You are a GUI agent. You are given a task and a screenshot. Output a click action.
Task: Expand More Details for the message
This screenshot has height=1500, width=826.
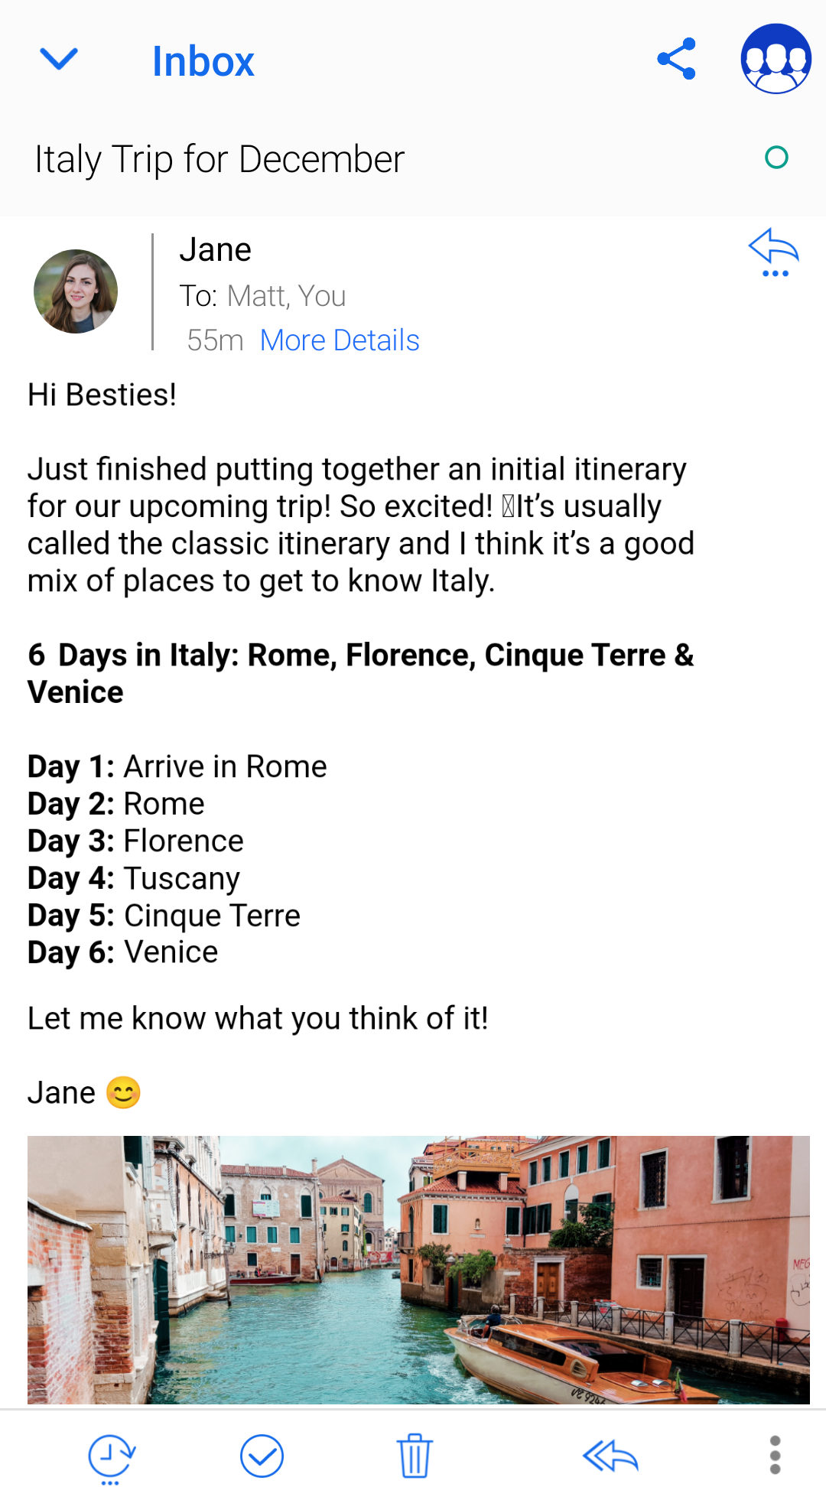(x=340, y=340)
